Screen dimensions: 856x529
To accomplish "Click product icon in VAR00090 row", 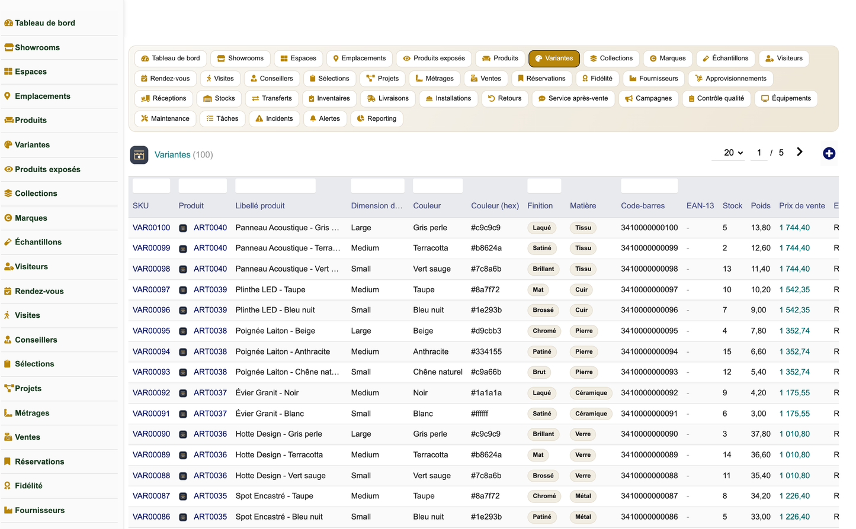I will click(x=183, y=434).
